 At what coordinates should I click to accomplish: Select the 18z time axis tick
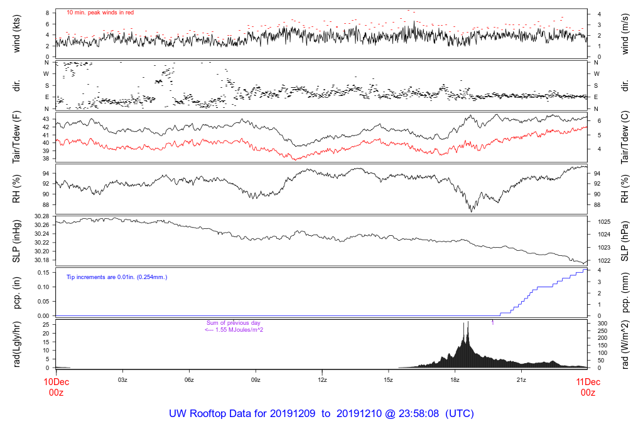pyautogui.click(x=455, y=380)
